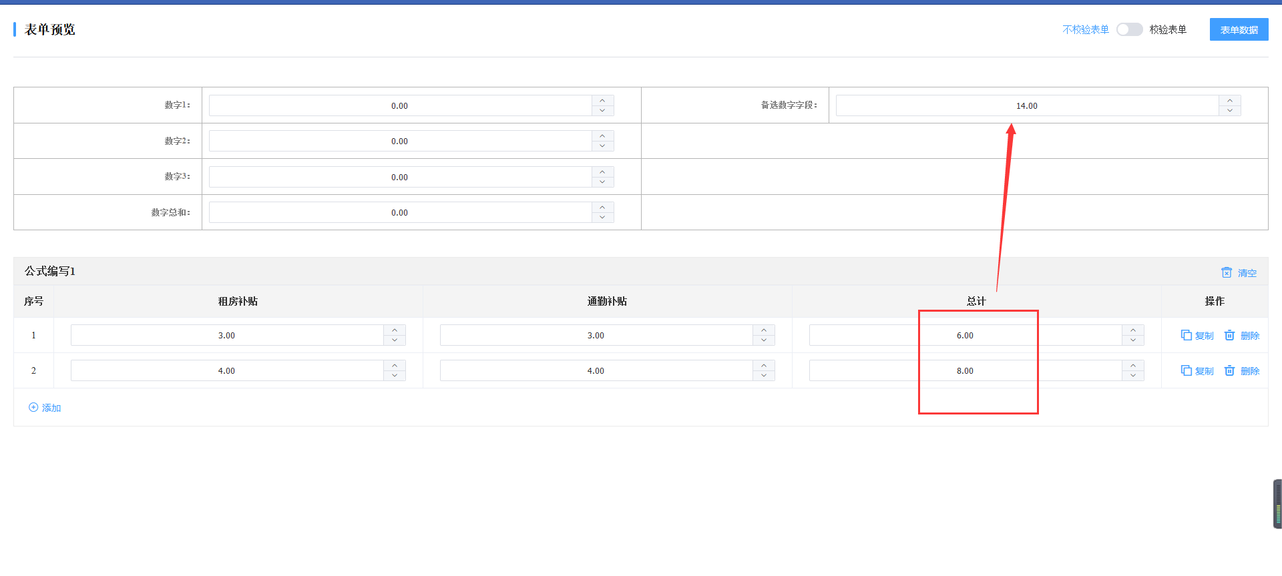Decrease row 2 总计 value
Screen dimensions: 1282x576
pyautogui.click(x=1133, y=376)
